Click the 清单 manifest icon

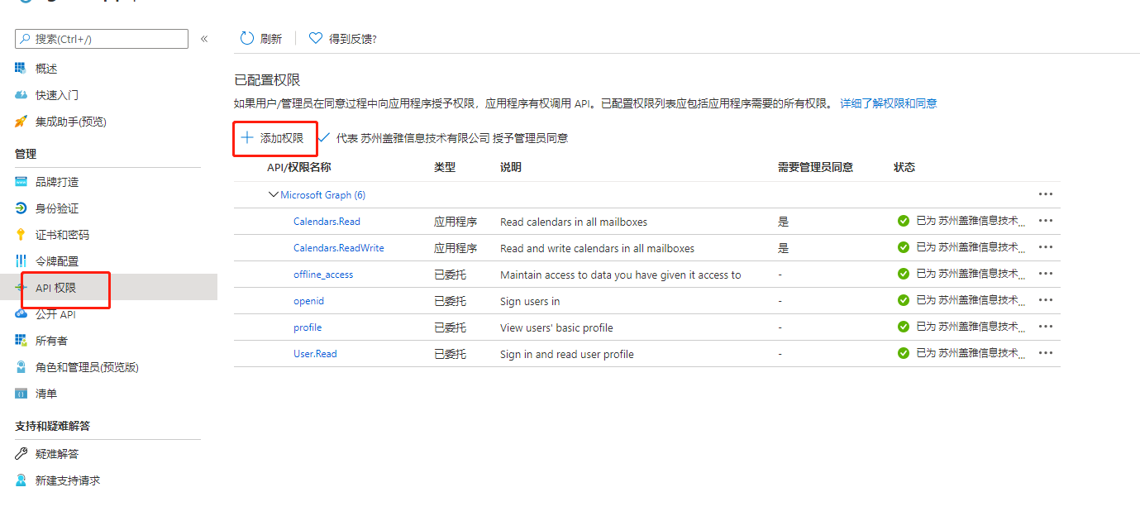[x=21, y=394]
